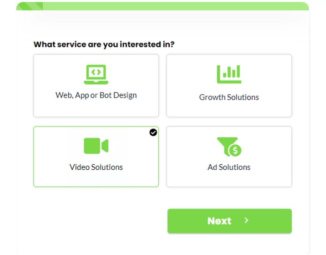Click the "What service are you interested in?" heading

point(104,44)
